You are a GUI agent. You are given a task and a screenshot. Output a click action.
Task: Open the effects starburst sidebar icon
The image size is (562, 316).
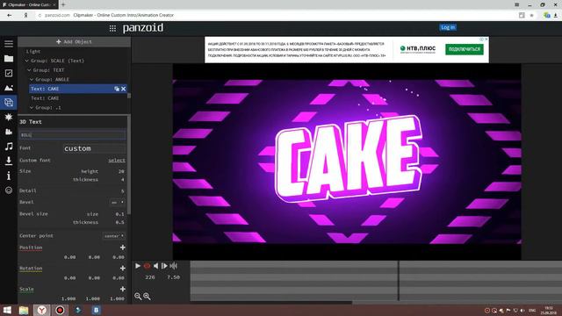click(9, 117)
